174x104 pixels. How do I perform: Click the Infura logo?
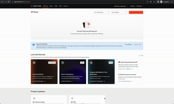(36, 6)
